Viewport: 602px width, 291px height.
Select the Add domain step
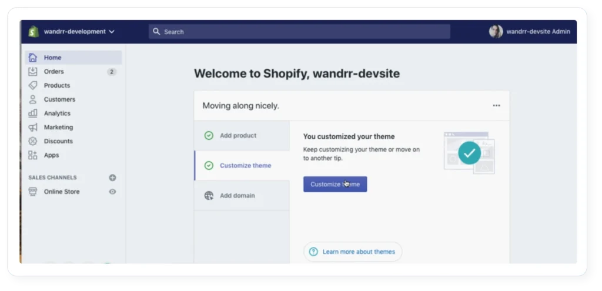(242, 195)
